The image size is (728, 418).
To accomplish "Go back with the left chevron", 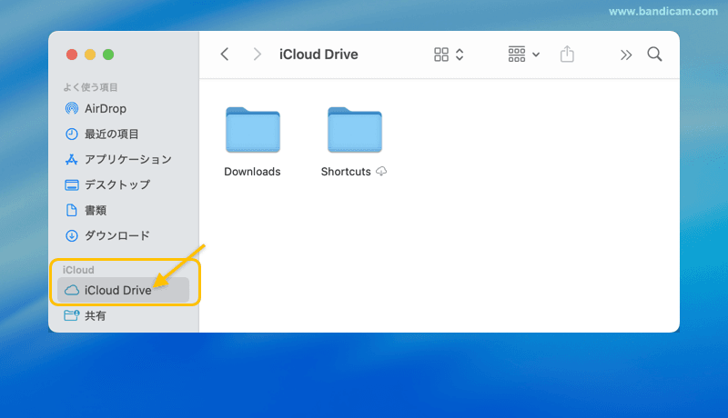I will [225, 55].
